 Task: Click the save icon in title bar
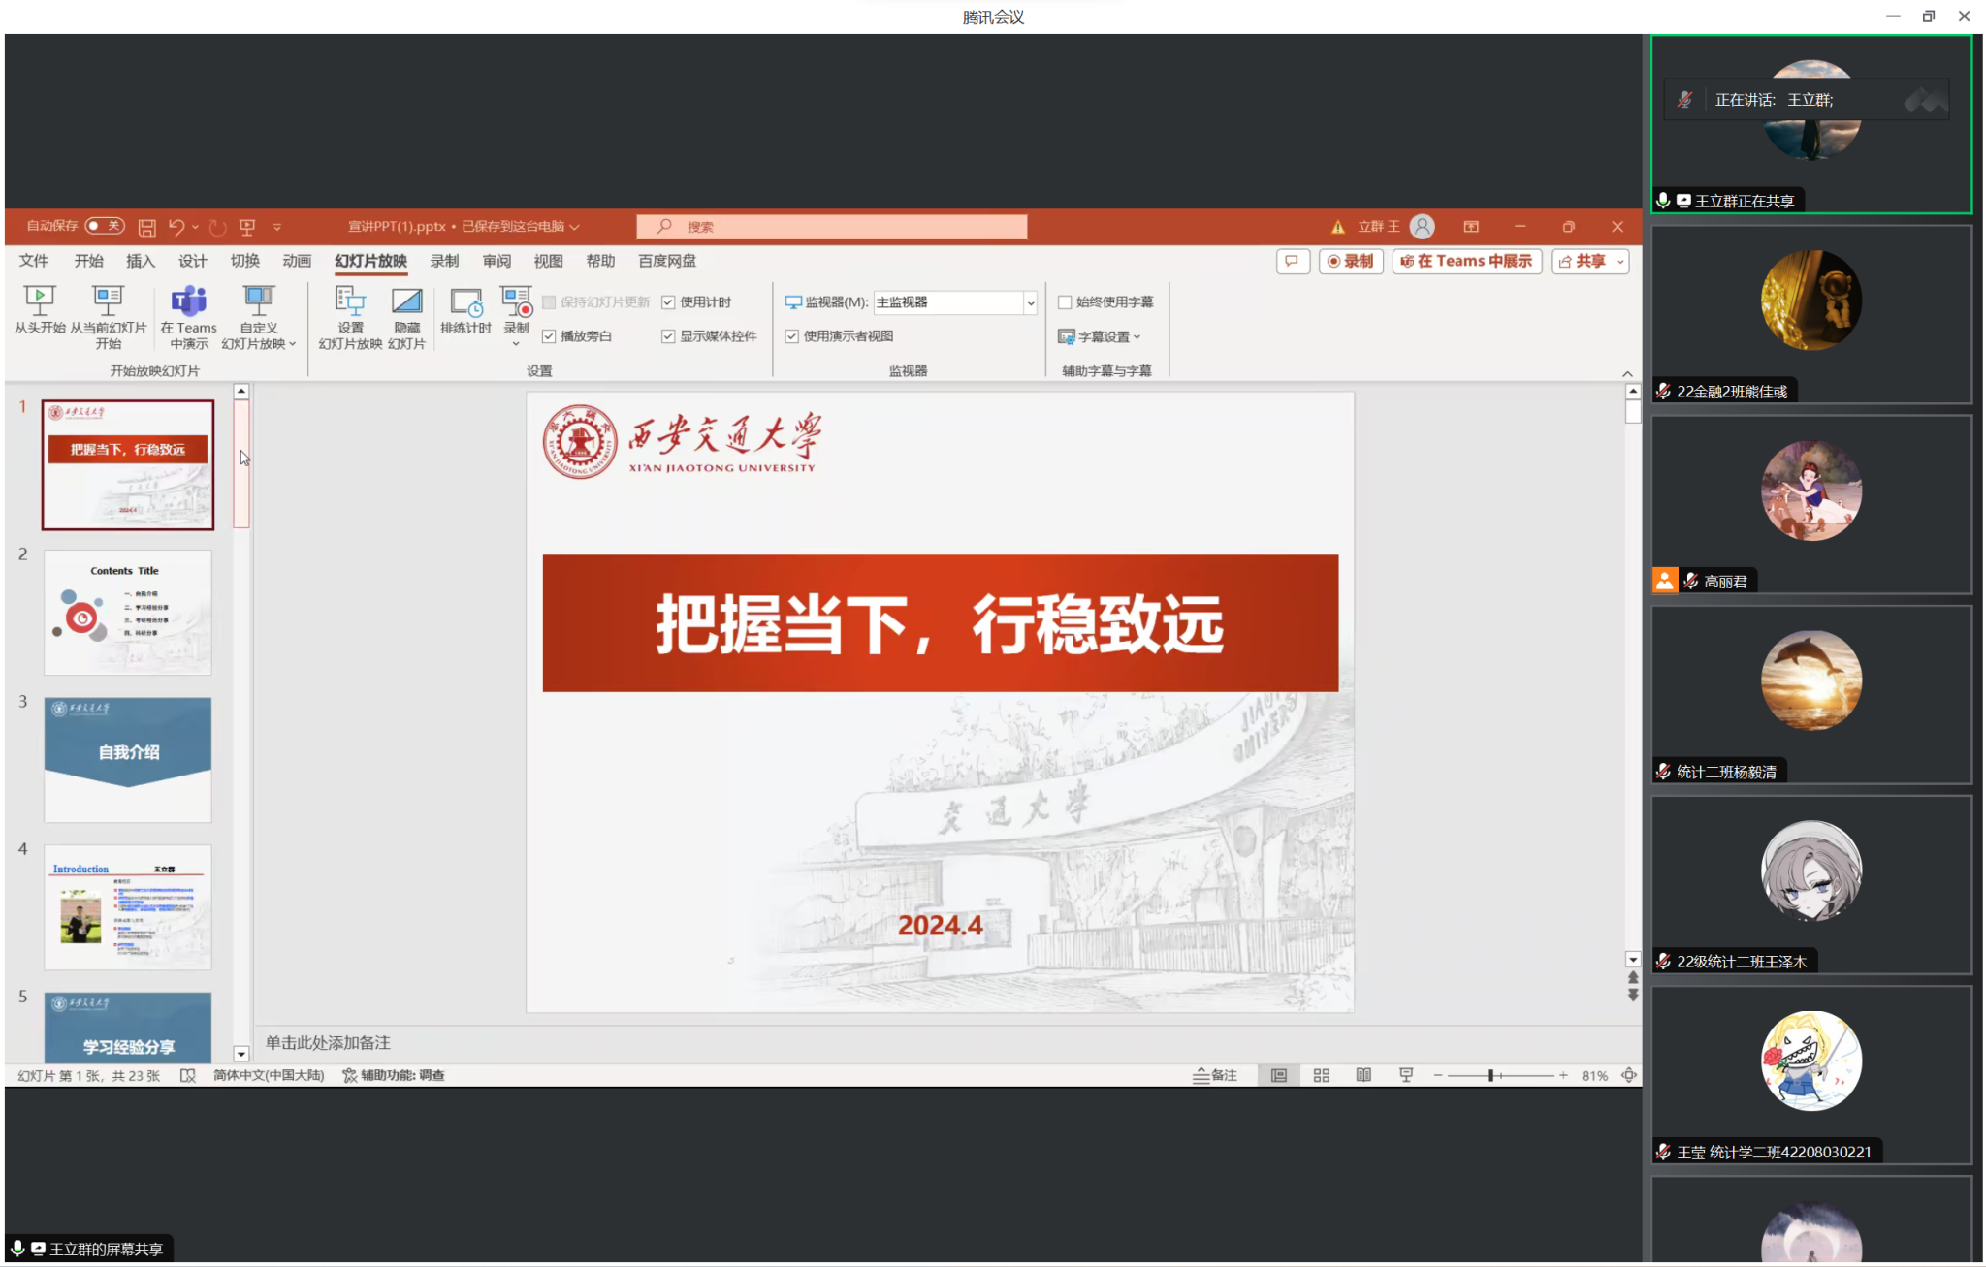146,227
